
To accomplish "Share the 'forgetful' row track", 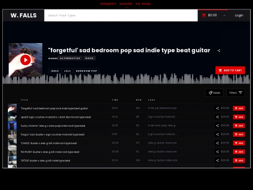I will coord(217,108).
